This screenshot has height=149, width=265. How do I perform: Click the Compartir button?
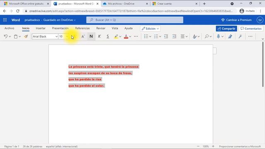226,29
